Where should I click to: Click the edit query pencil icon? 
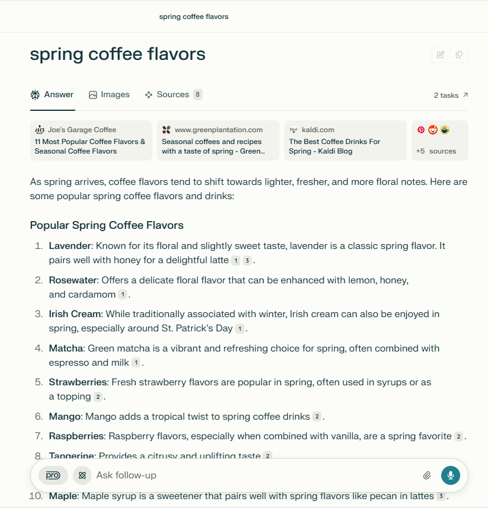(441, 55)
